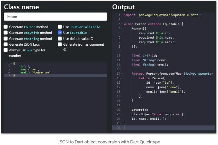
Task: Click 'required this.id' line in output
Action: tap(154, 33)
